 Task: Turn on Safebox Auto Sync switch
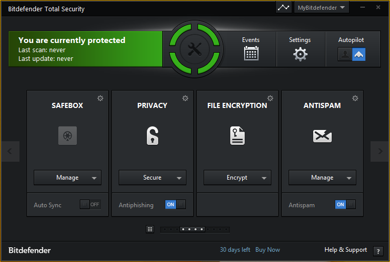pyautogui.click(x=90, y=205)
